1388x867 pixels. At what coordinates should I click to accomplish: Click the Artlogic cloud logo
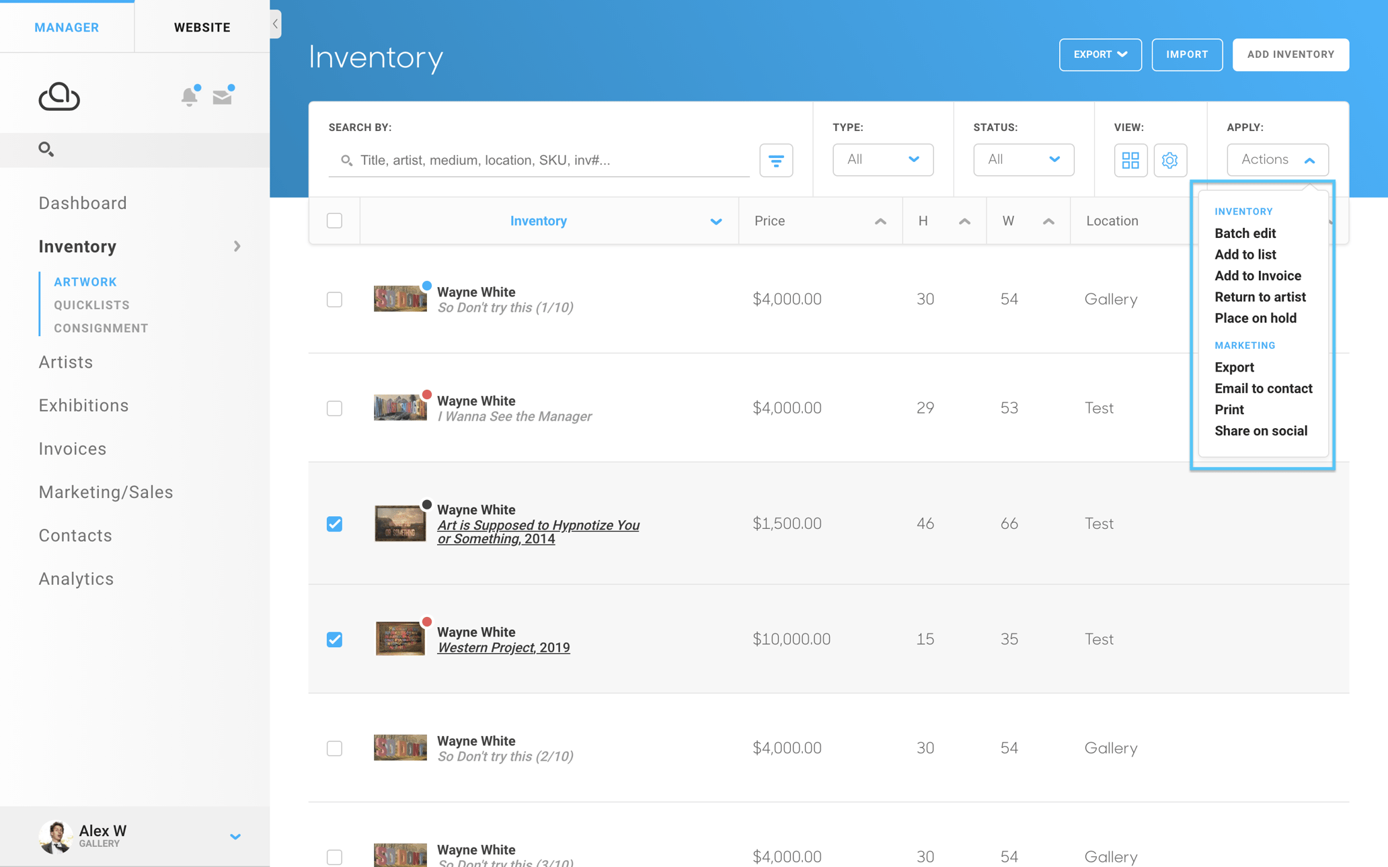click(x=59, y=96)
